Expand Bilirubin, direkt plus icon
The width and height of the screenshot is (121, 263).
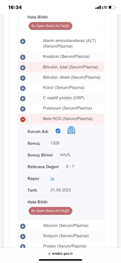(x=23, y=78)
